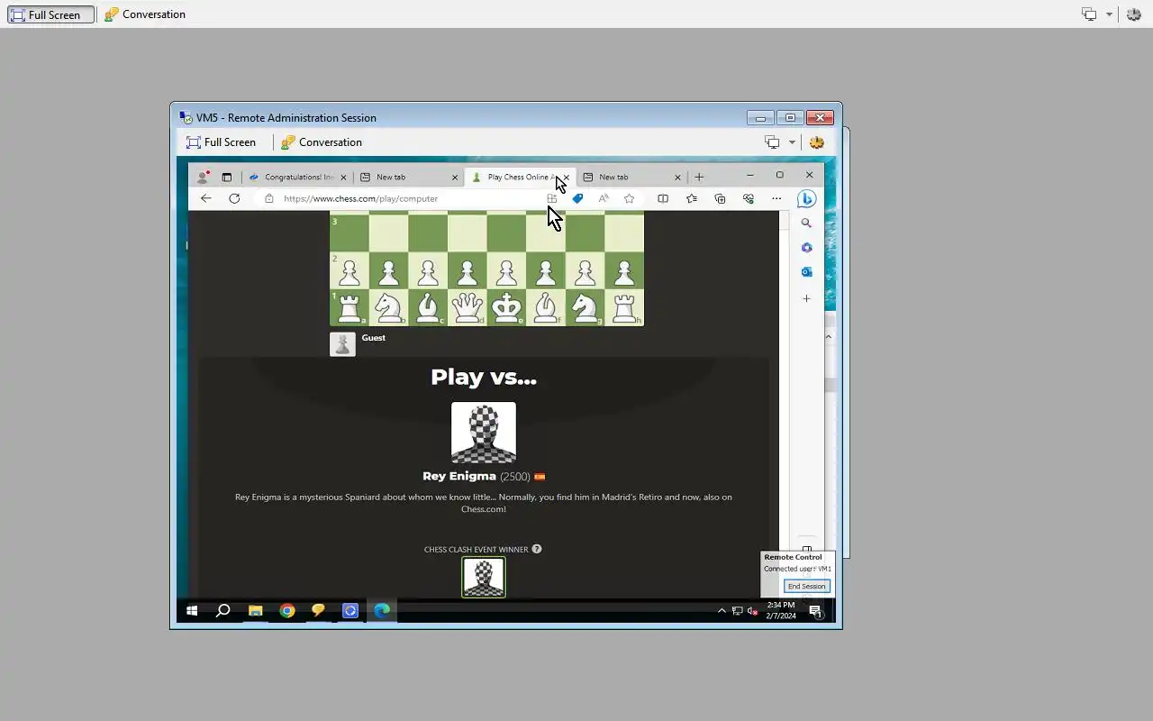The width and height of the screenshot is (1153, 721).
Task: Click the app available icon in the address bar
Action: point(552,198)
